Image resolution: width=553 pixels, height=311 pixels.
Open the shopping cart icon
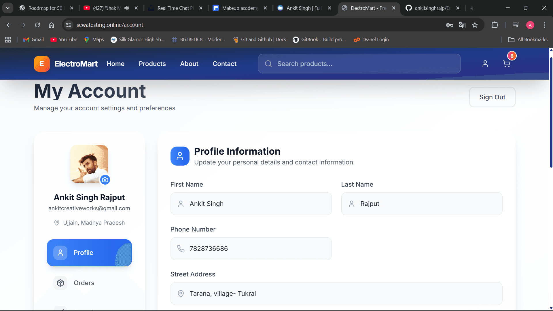(x=506, y=64)
